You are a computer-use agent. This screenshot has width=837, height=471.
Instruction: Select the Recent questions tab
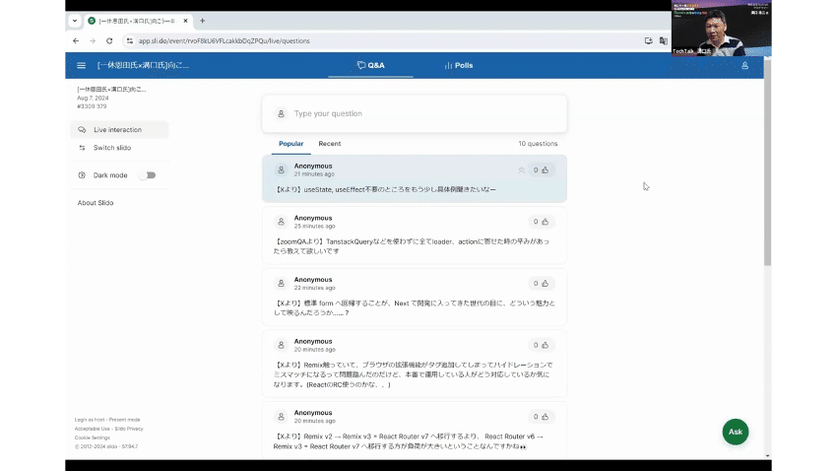(329, 144)
